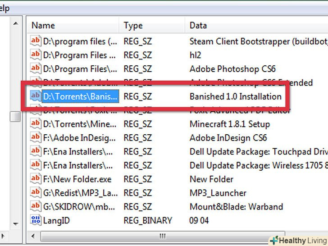Select the string icon for Adobe InDesign CS6 row
The width and height of the screenshot is (328, 246).
click(35, 138)
